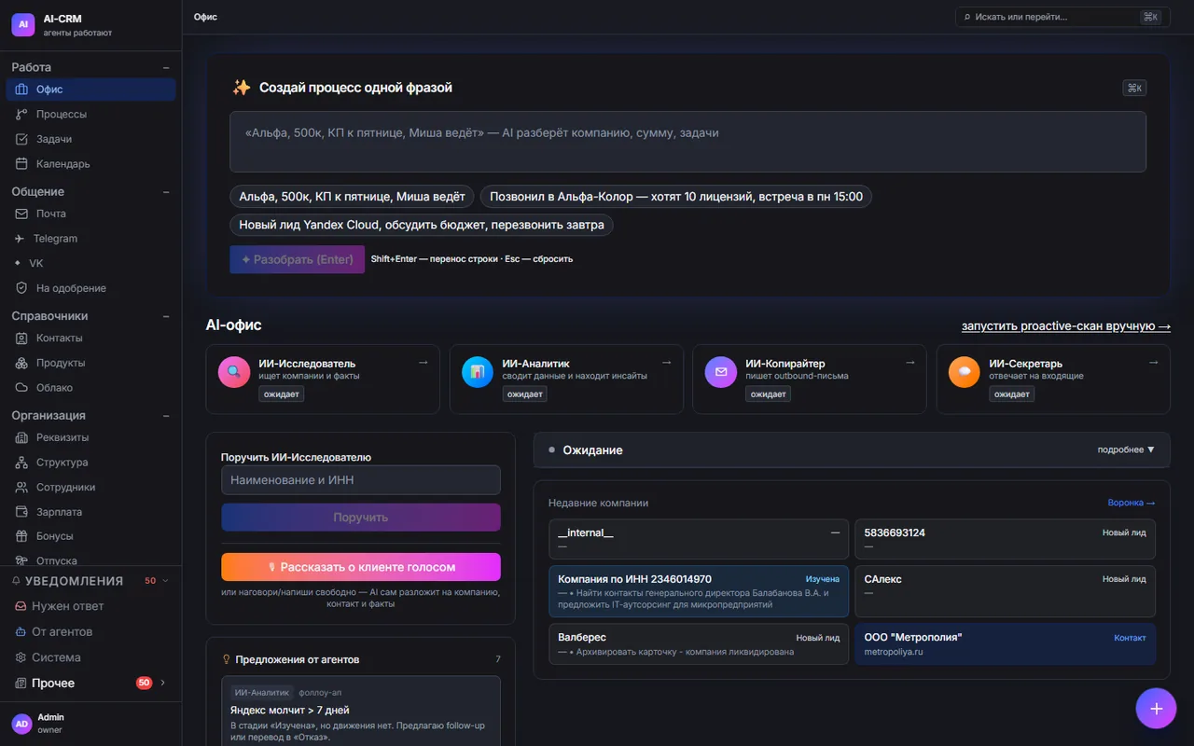Open the ИИ-Копирайтер agent avatar
Screen dimensions: 1194x746
720,372
